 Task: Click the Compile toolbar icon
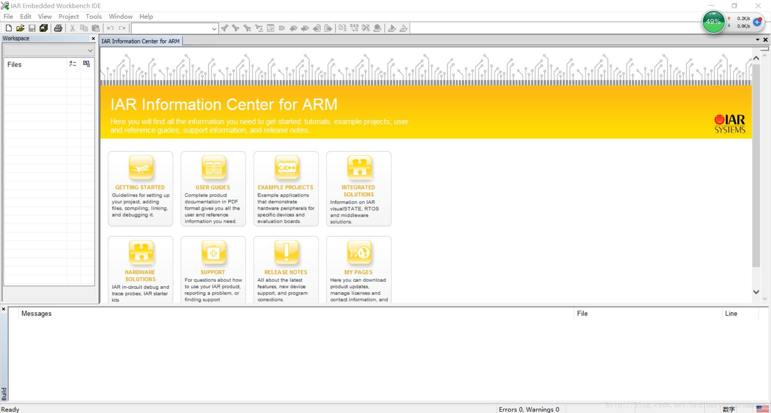click(x=343, y=28)
